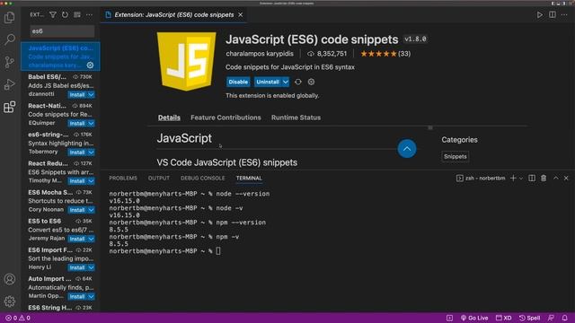Click the XD status bar item
The width and height of the screenshot is (575, 323).
point(503,318)
